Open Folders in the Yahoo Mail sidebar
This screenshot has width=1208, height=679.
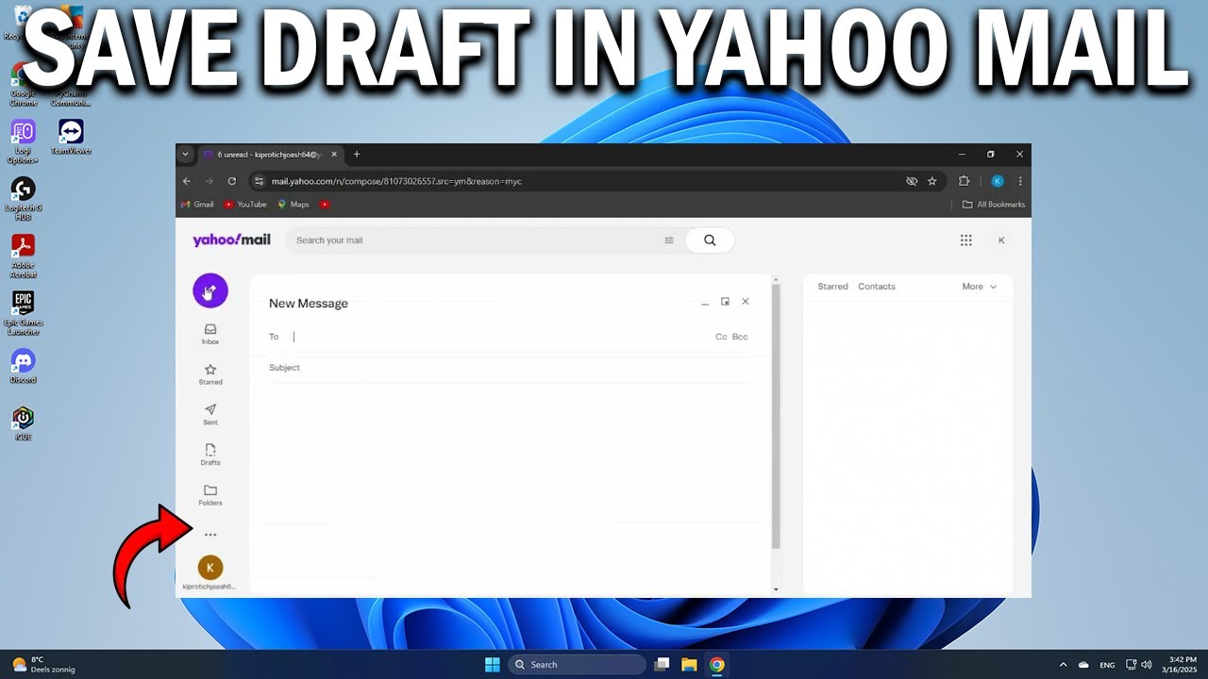click(x=210, y=495)
